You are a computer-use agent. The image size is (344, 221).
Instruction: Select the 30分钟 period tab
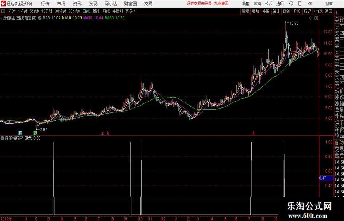pos(60,11)
